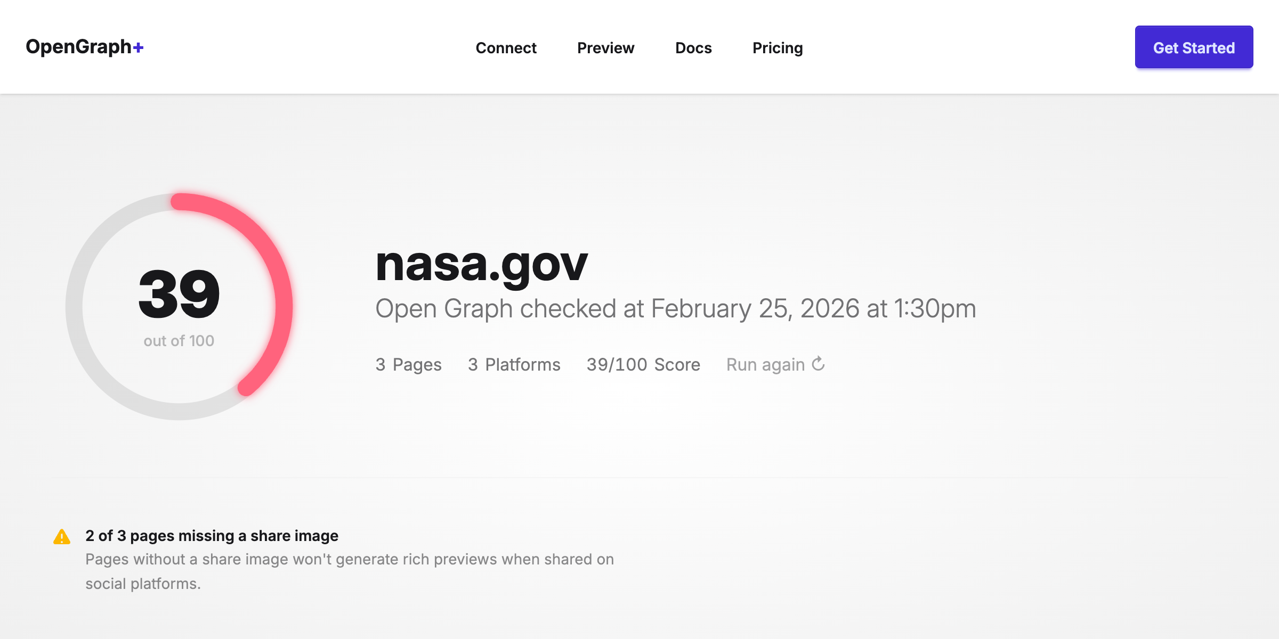Click the plus symbol in OpenGraph+ logo
Screen dimensions: 1279x639
[x=139, y=47]
